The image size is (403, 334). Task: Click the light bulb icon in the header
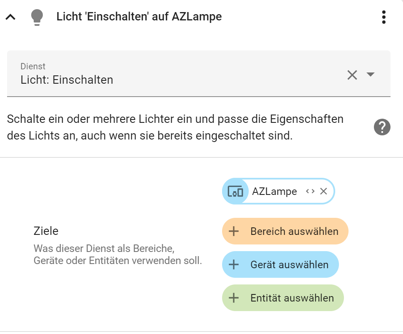pos(37,17)
